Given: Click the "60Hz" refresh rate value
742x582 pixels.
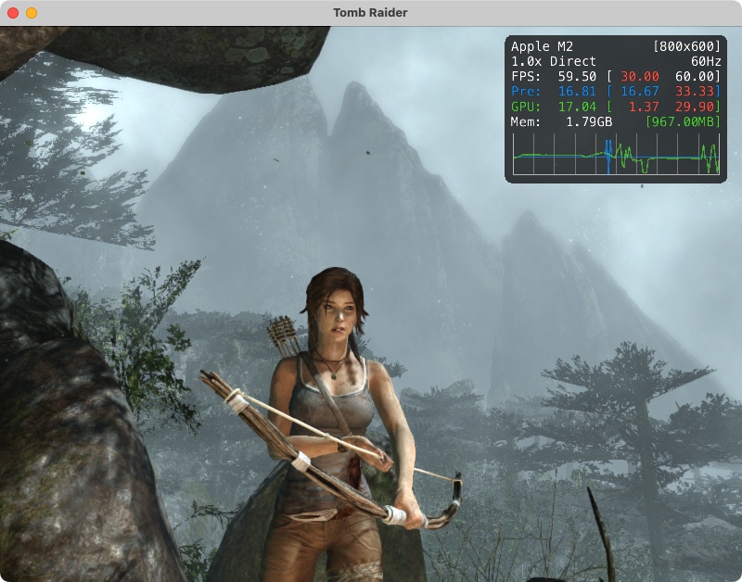Looking at the screenshot, I should pyautogui.click(x=706, y=61).
